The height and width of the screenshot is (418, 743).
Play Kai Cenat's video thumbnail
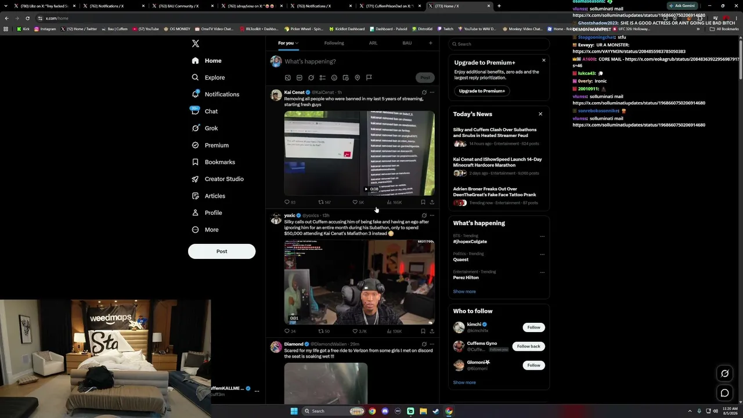[359, 153]
